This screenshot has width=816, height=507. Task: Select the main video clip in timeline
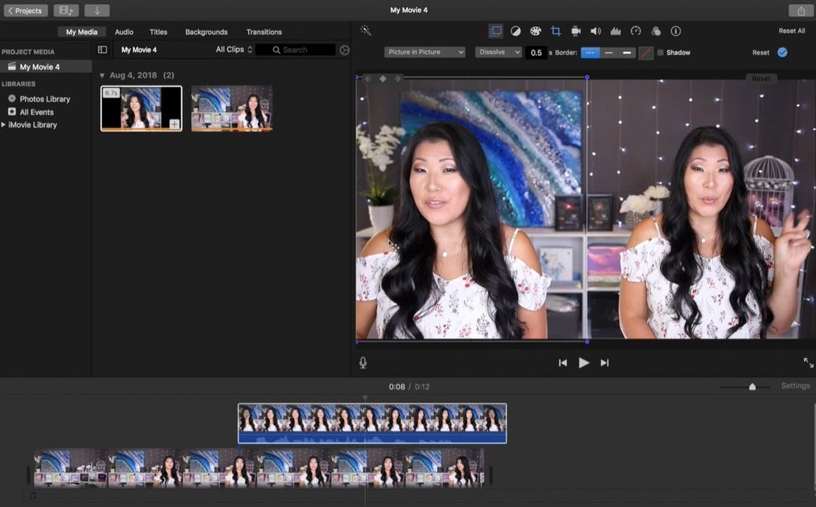coord(259,468)
